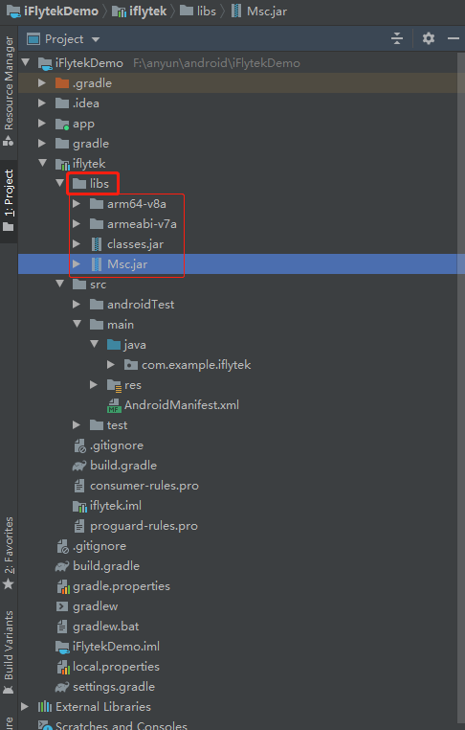This screenshot has width=465, height=730.
Task: Expand the androidTest folder arrow
Action: [77, 305]
